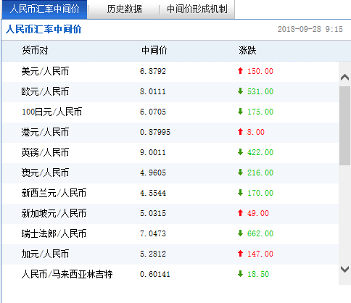The image size is (351, 303).
Task: Switch to the 人民币汇率中间价 tab
Action: (44, 9)
